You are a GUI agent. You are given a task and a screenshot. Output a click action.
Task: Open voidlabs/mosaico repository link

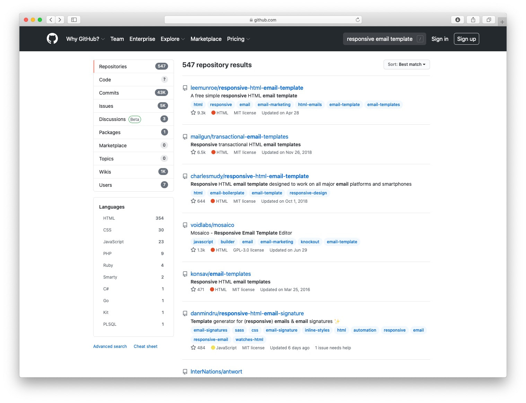212,225
